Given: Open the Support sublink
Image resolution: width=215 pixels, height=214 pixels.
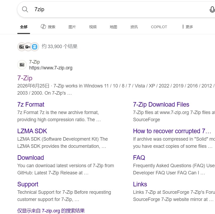Looking at the screenshot, I should [28, 184].
